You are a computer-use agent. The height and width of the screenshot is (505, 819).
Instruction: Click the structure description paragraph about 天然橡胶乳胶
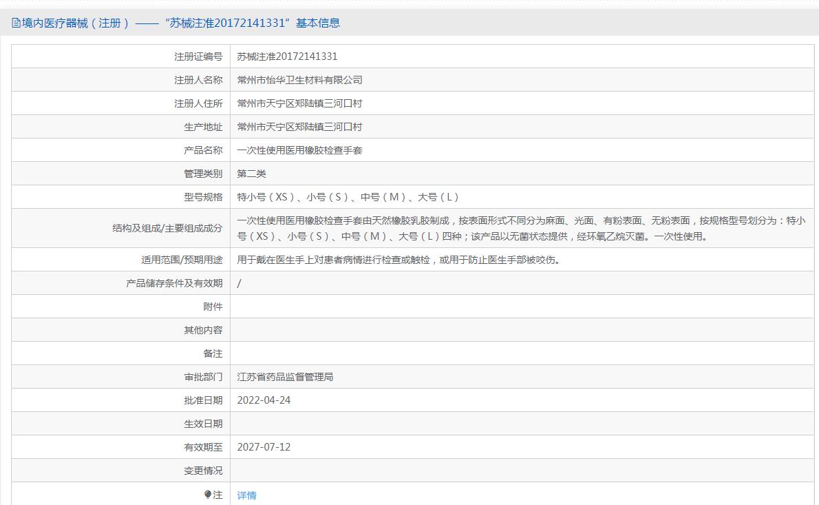[521, 229]
